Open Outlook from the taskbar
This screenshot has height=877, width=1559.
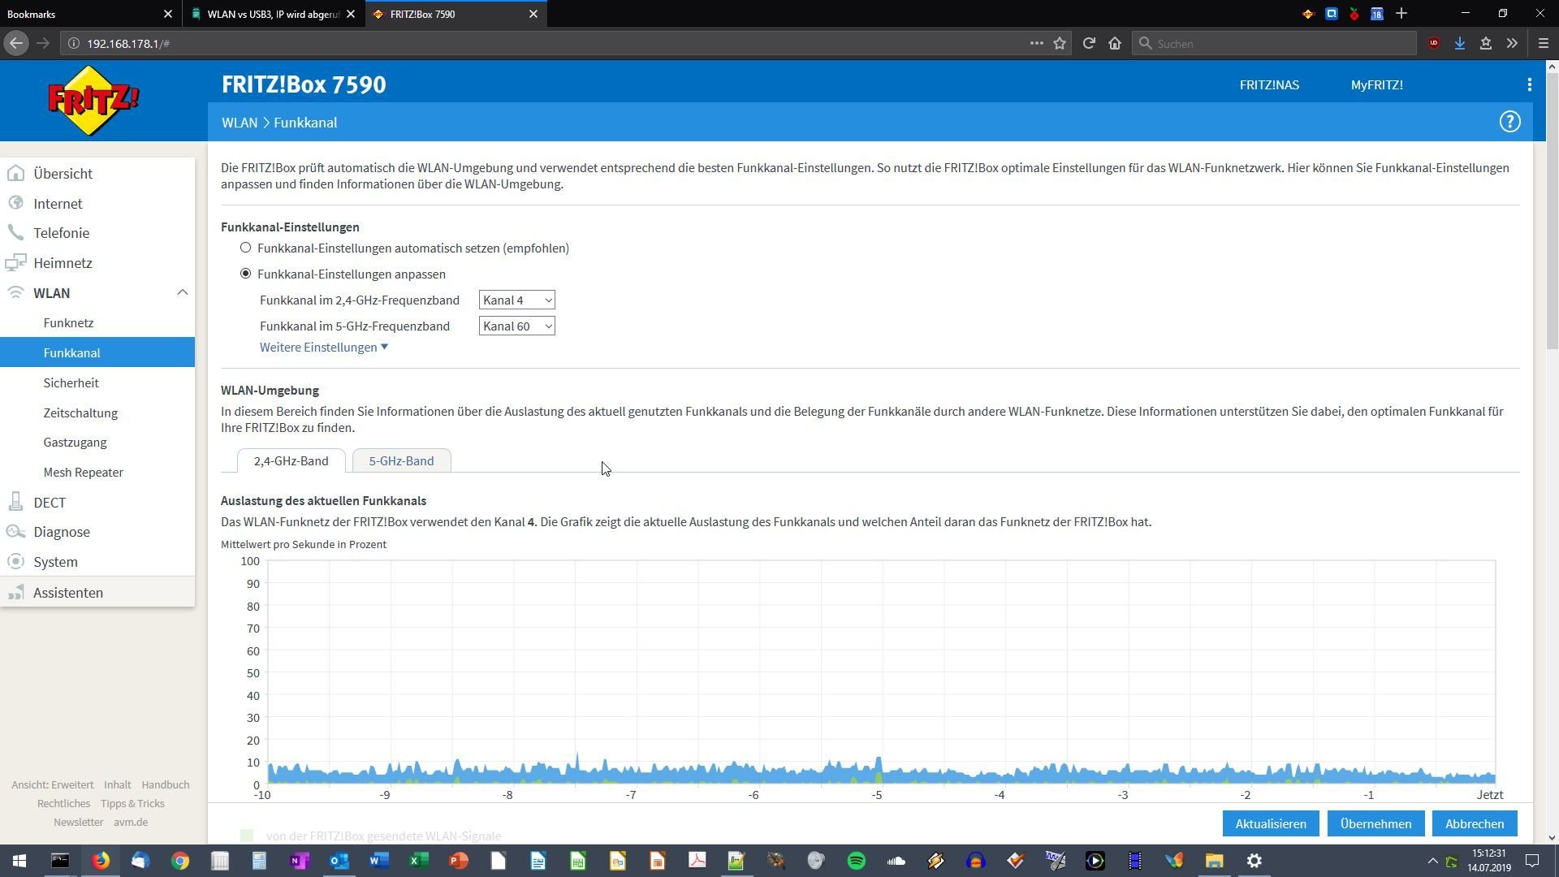tap(339, 861)
